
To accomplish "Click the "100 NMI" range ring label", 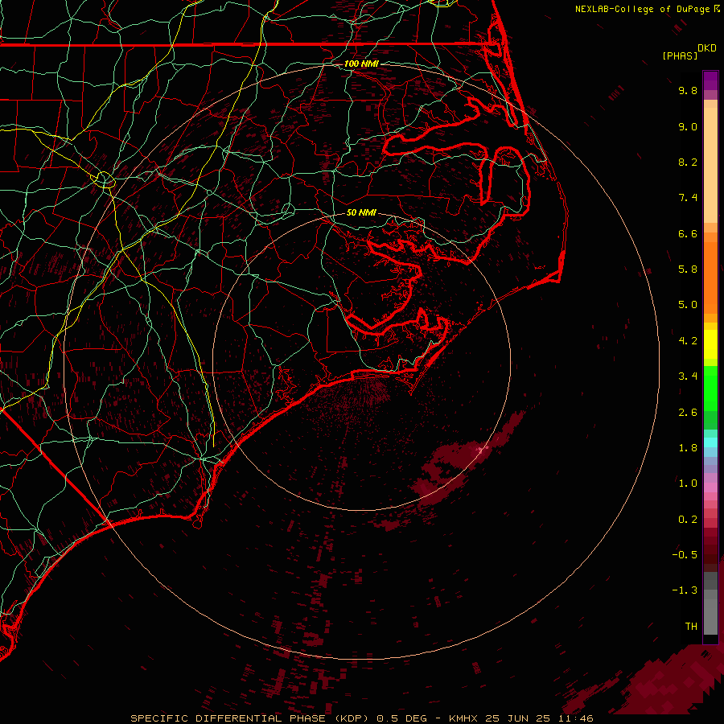I will click(x=361, y=64).
